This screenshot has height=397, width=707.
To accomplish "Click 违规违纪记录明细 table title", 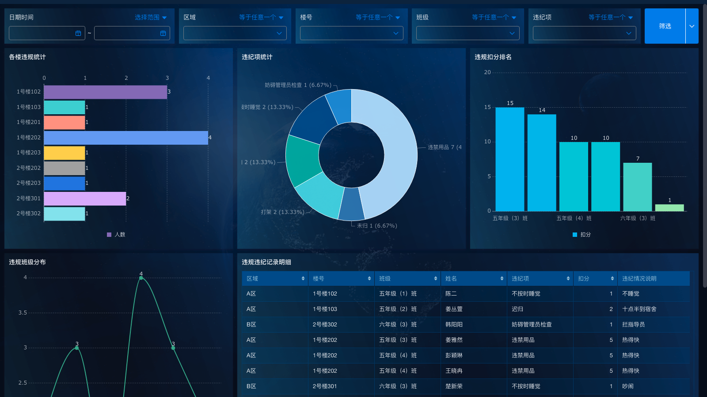I will point(266,262).
